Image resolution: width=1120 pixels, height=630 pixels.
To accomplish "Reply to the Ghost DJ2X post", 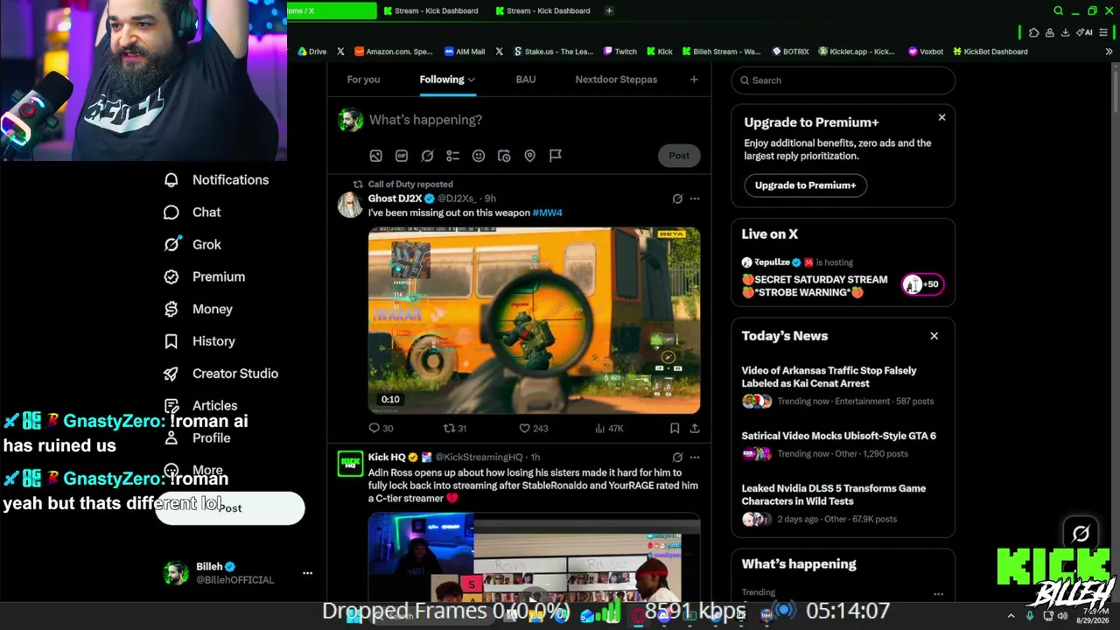I will tap(381, 428).
